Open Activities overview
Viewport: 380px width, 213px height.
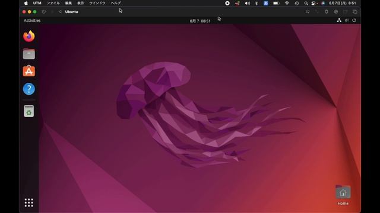click(x=32, y=21)
